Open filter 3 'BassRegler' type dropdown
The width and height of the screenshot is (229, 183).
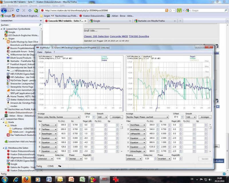49,134
